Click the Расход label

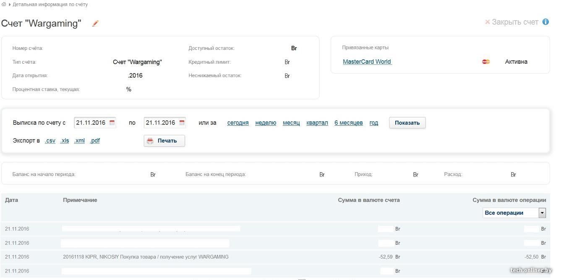[x=453, y=174]
